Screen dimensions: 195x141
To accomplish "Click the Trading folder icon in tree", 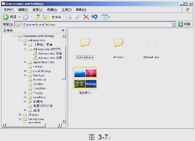I will (x=30, y=93).
